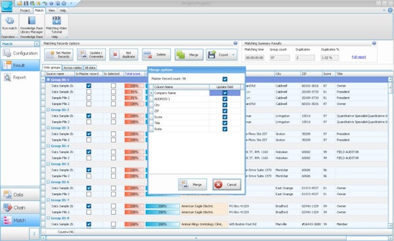Image resolution: width=394 pixels, height=241 pixels.
Task: Open the View menu tab
Action: coord(51,11)
